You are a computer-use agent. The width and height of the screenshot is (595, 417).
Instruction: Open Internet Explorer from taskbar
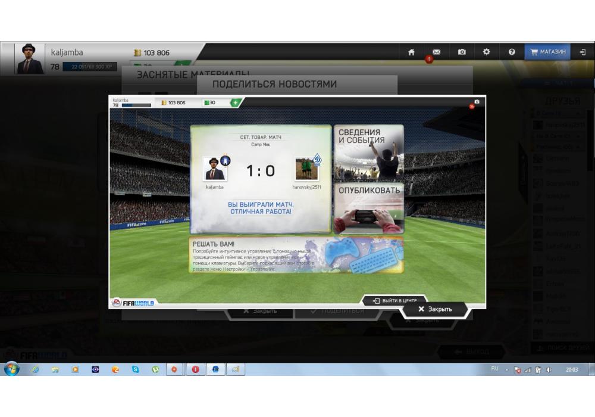click(x=35, y=369)
